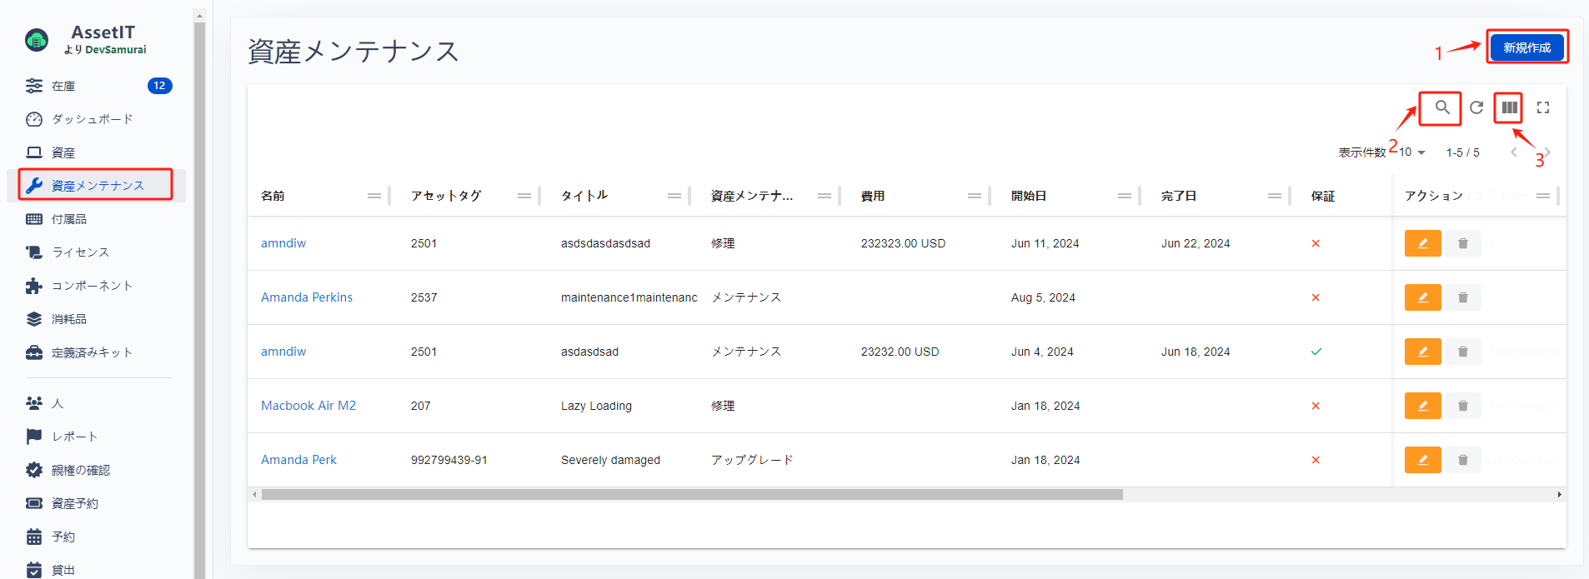Edit the Macbook Air M2 maintenance row
This screenshot has height=579, width=1589.
(1422, 406)
